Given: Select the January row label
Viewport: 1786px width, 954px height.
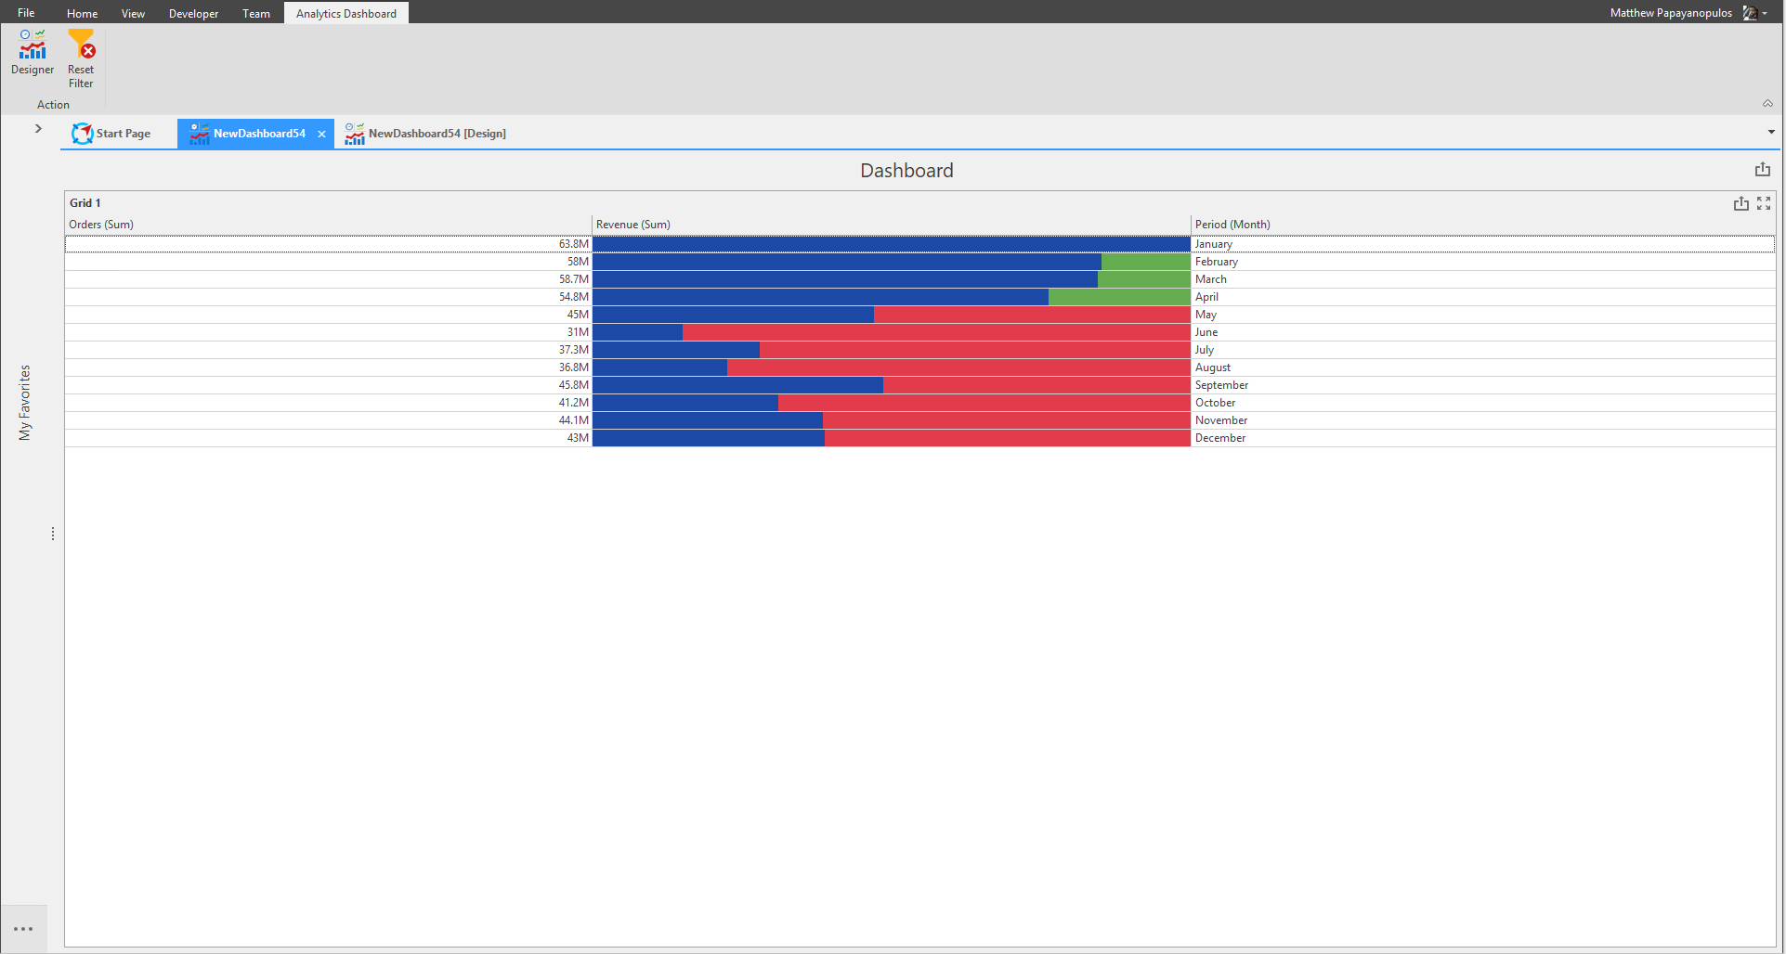Looking at the screenshot, I should (x=1213, y=244).
